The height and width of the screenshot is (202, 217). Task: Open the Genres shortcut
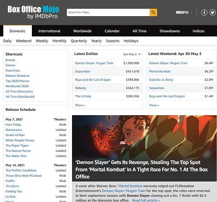coord(10,65)
